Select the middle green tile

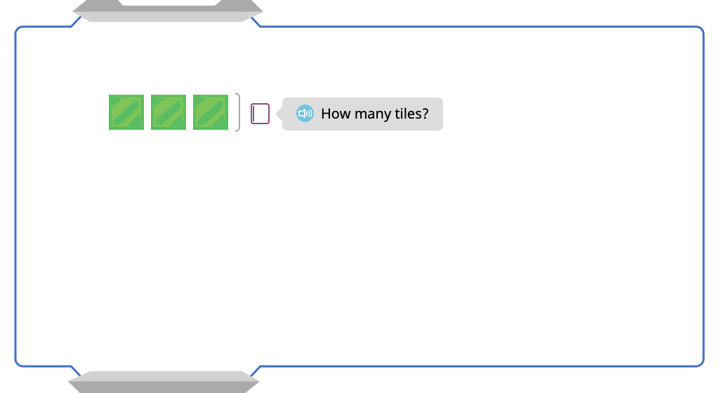[169, 112]
